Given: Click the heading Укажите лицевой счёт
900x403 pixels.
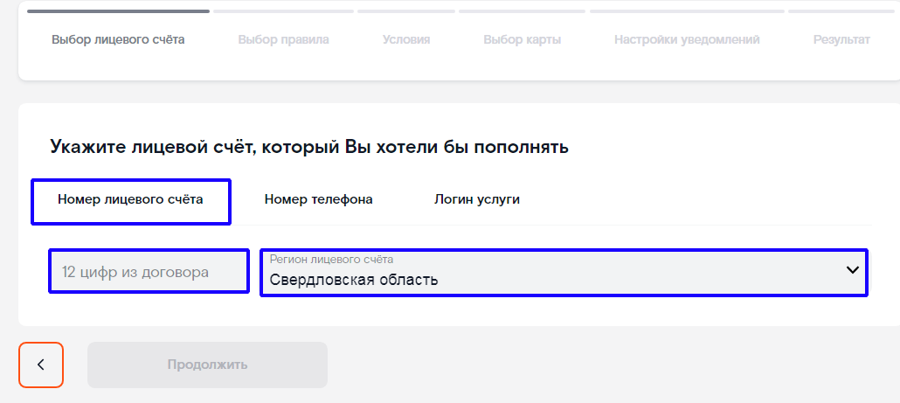Looking at the screenshot, I should pos(309,147).
